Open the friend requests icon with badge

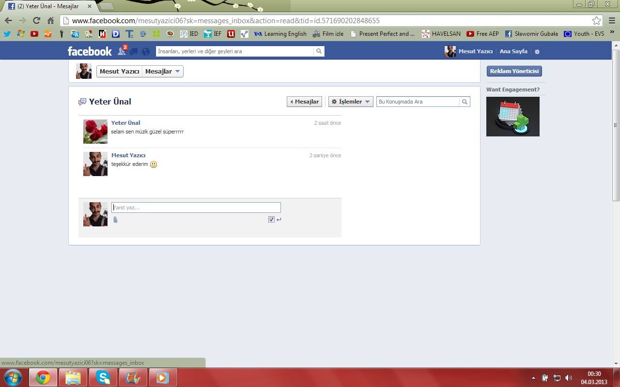pyautogui.click(x=123, y=50)
